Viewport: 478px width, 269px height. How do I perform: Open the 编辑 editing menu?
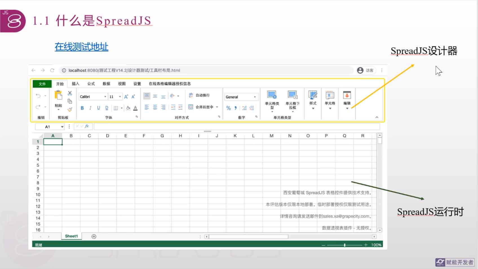(347, 100)
